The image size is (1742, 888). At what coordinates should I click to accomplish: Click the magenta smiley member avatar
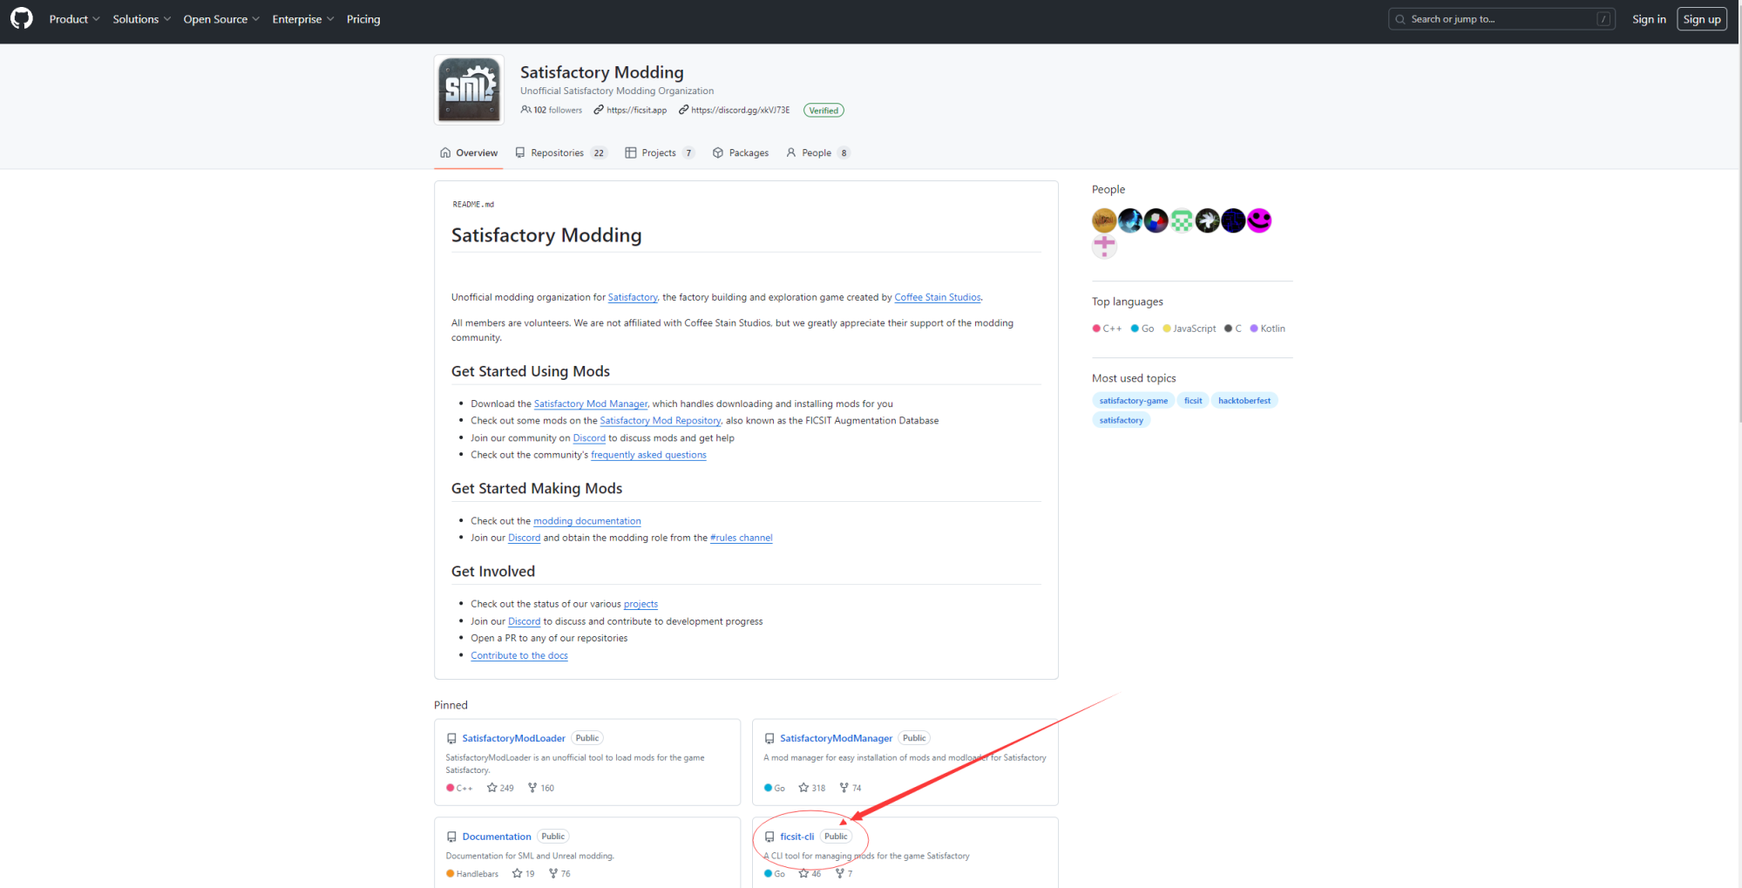tap(1259, 220)
